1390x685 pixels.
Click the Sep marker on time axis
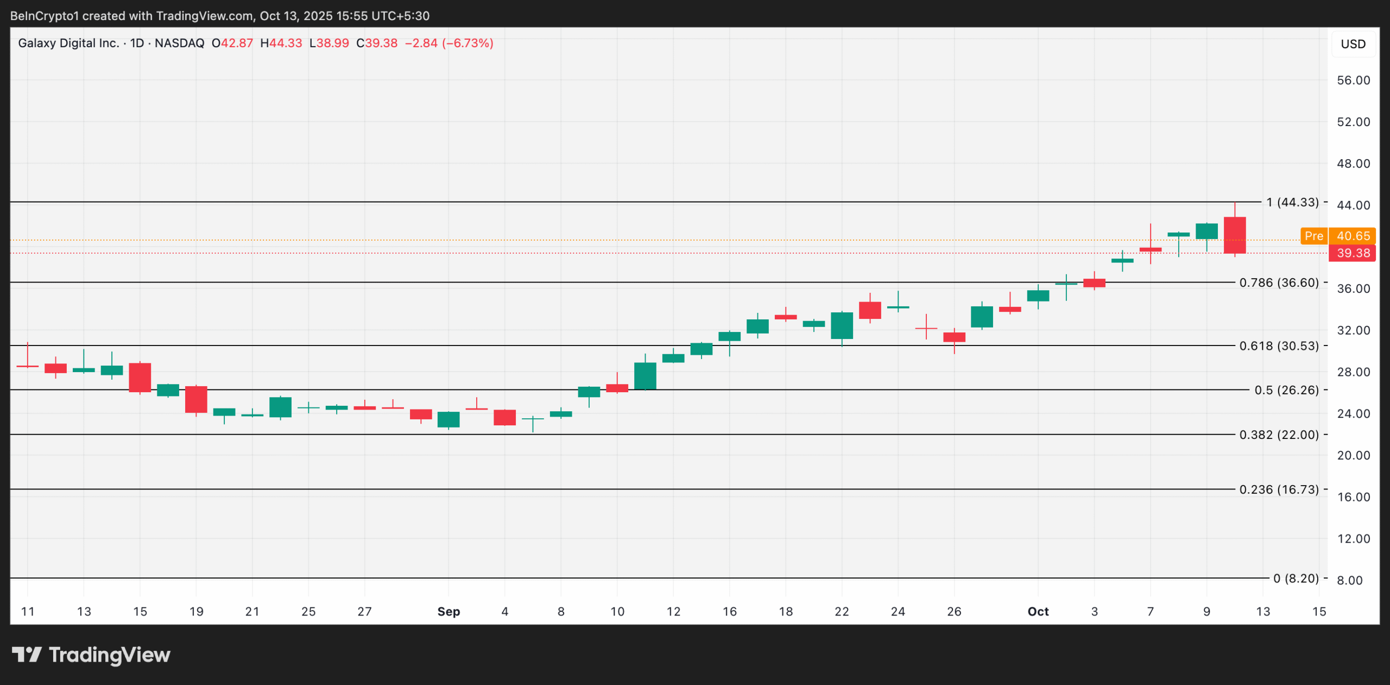coord(448,612)
